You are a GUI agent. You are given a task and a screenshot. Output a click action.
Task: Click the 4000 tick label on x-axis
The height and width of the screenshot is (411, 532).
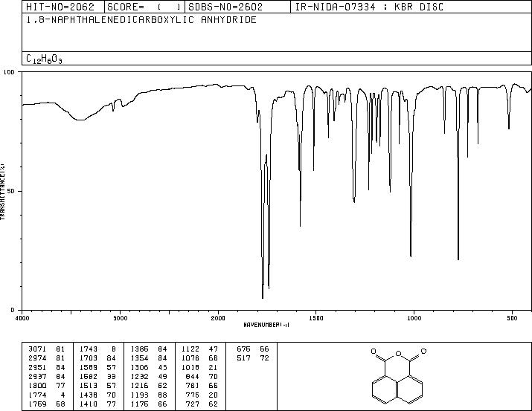click(x=22, y=318)
